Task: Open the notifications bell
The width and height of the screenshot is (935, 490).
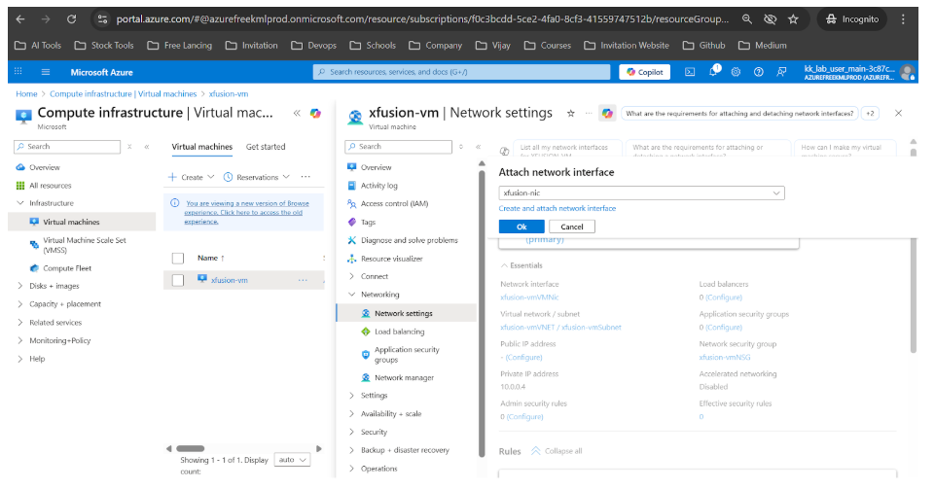Action: (x=713, y=72)
